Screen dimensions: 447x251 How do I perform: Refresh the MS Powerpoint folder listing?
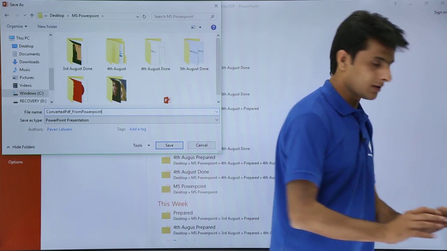click(144, 16)
